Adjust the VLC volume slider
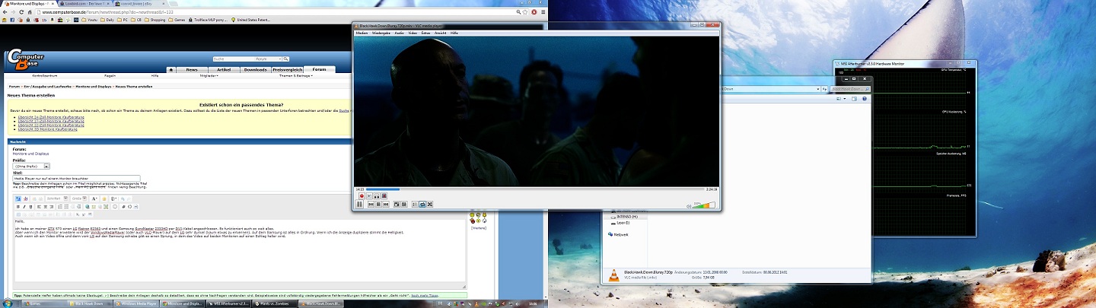 (x=704, y=205)
